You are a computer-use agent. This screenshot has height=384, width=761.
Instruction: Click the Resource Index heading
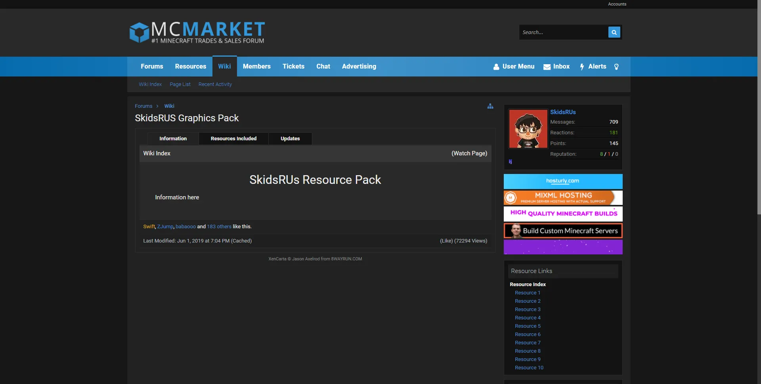coord(528,285)
